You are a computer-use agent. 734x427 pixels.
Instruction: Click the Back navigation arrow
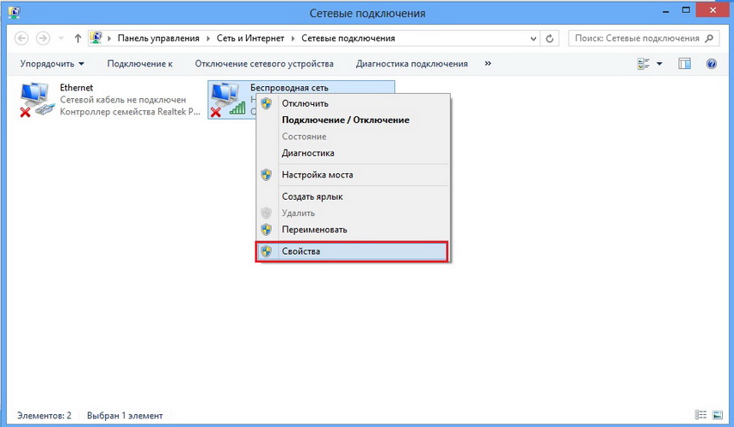point(22,39)
